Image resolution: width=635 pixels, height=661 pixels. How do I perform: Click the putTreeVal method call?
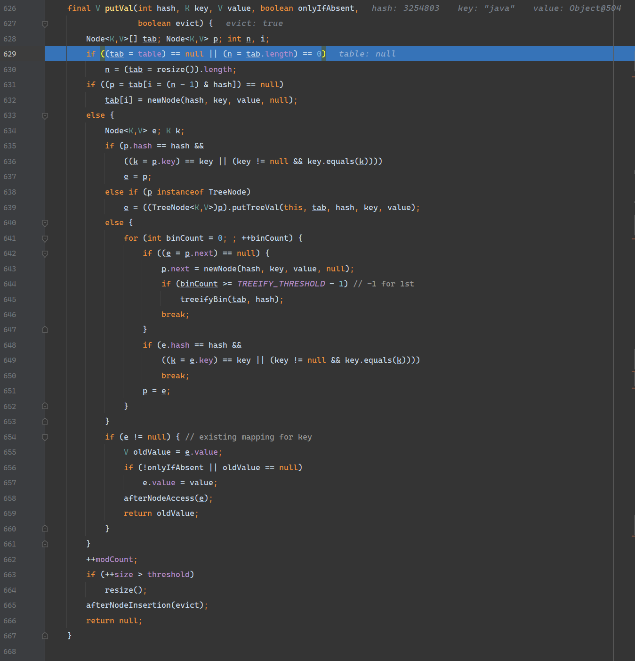coord(256,208)
